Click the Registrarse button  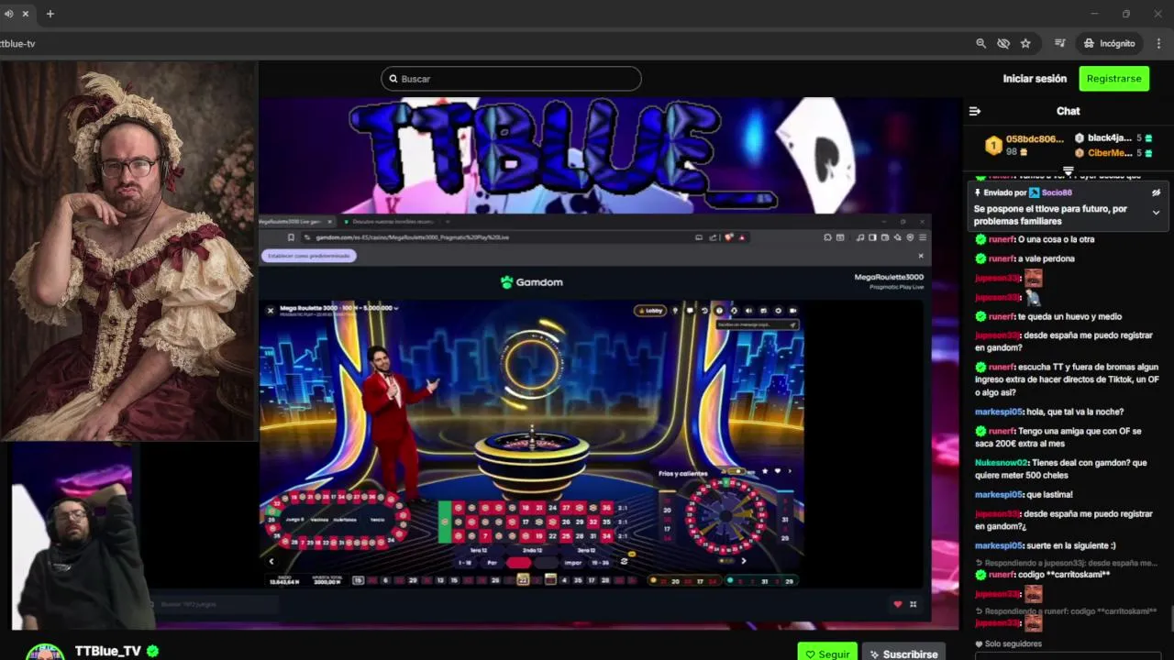tap(1113, 79)
